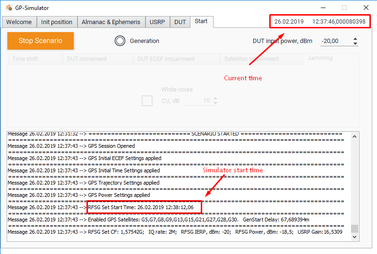Viewport: 377px width, 254px height.
Task: Select the Time shift sub-tab
Action: (x=25, y=59)
